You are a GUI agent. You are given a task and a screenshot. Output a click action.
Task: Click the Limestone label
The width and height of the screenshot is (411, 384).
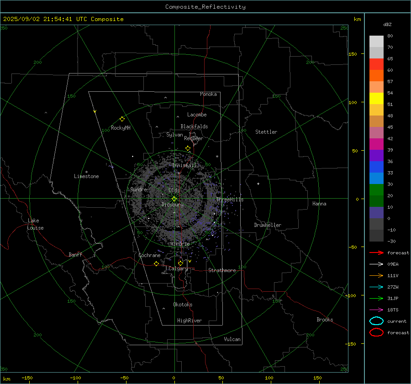coord(86,176)
